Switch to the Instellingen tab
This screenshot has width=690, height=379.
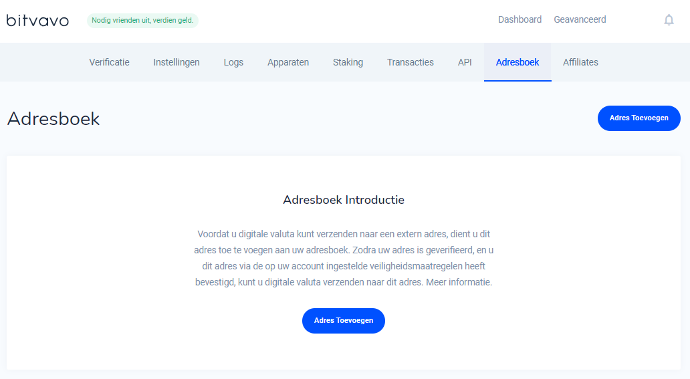point(177,62)
